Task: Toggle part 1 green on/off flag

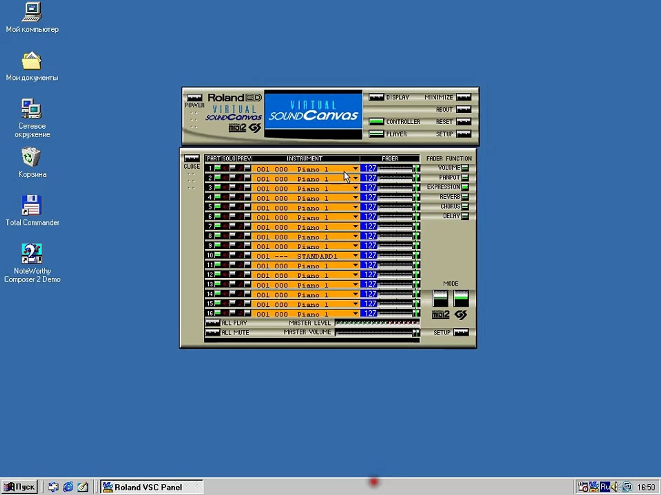Action: pyautogui.click(x=218, y=168)
